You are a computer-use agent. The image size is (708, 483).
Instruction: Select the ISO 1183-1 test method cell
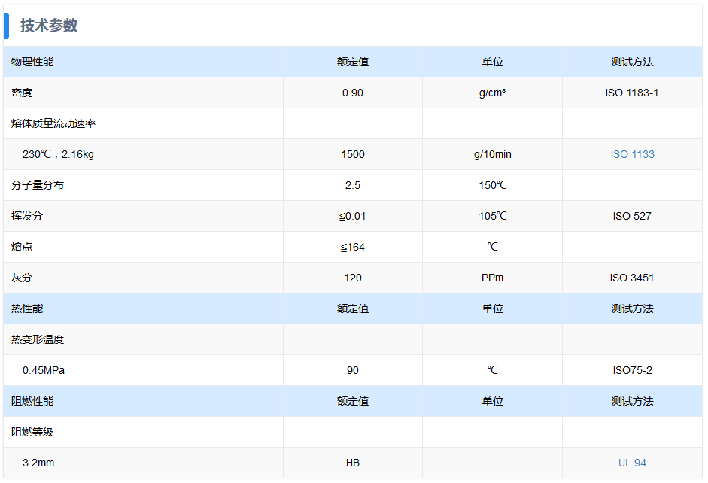pyautogui.click(x=632, y=93)
